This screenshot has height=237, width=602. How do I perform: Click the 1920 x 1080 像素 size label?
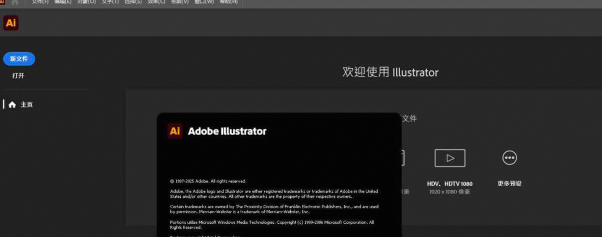click(450, 192)
